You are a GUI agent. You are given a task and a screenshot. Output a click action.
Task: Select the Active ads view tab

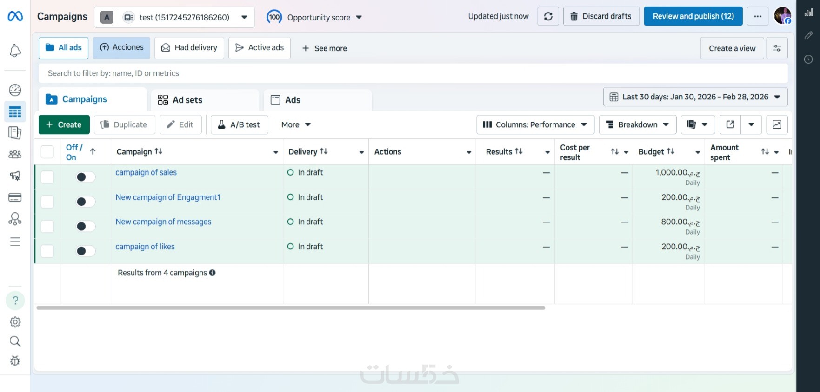click(260, 48)
